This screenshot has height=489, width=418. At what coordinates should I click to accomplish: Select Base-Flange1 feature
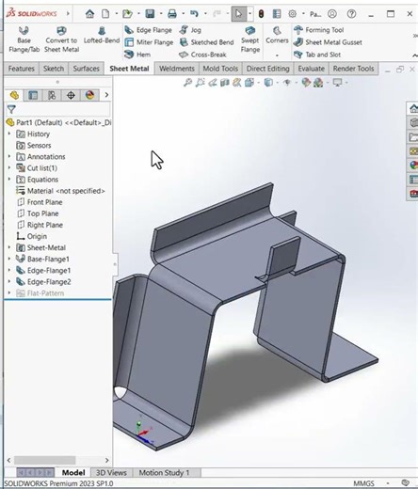coord(42,259)
